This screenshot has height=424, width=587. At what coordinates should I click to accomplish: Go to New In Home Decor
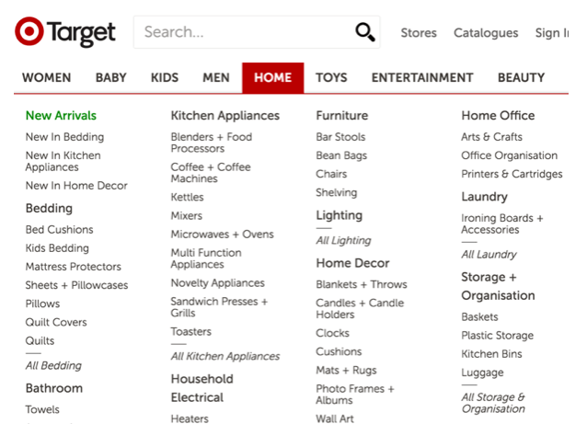point(76,186)
